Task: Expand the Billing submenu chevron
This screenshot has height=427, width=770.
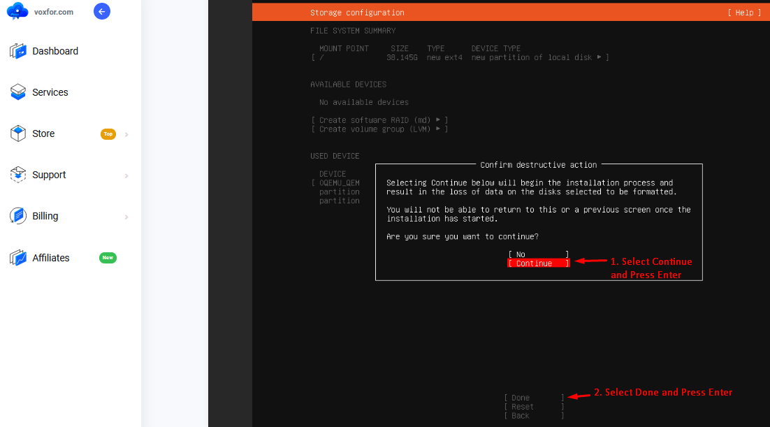Action: click(126, 216)
